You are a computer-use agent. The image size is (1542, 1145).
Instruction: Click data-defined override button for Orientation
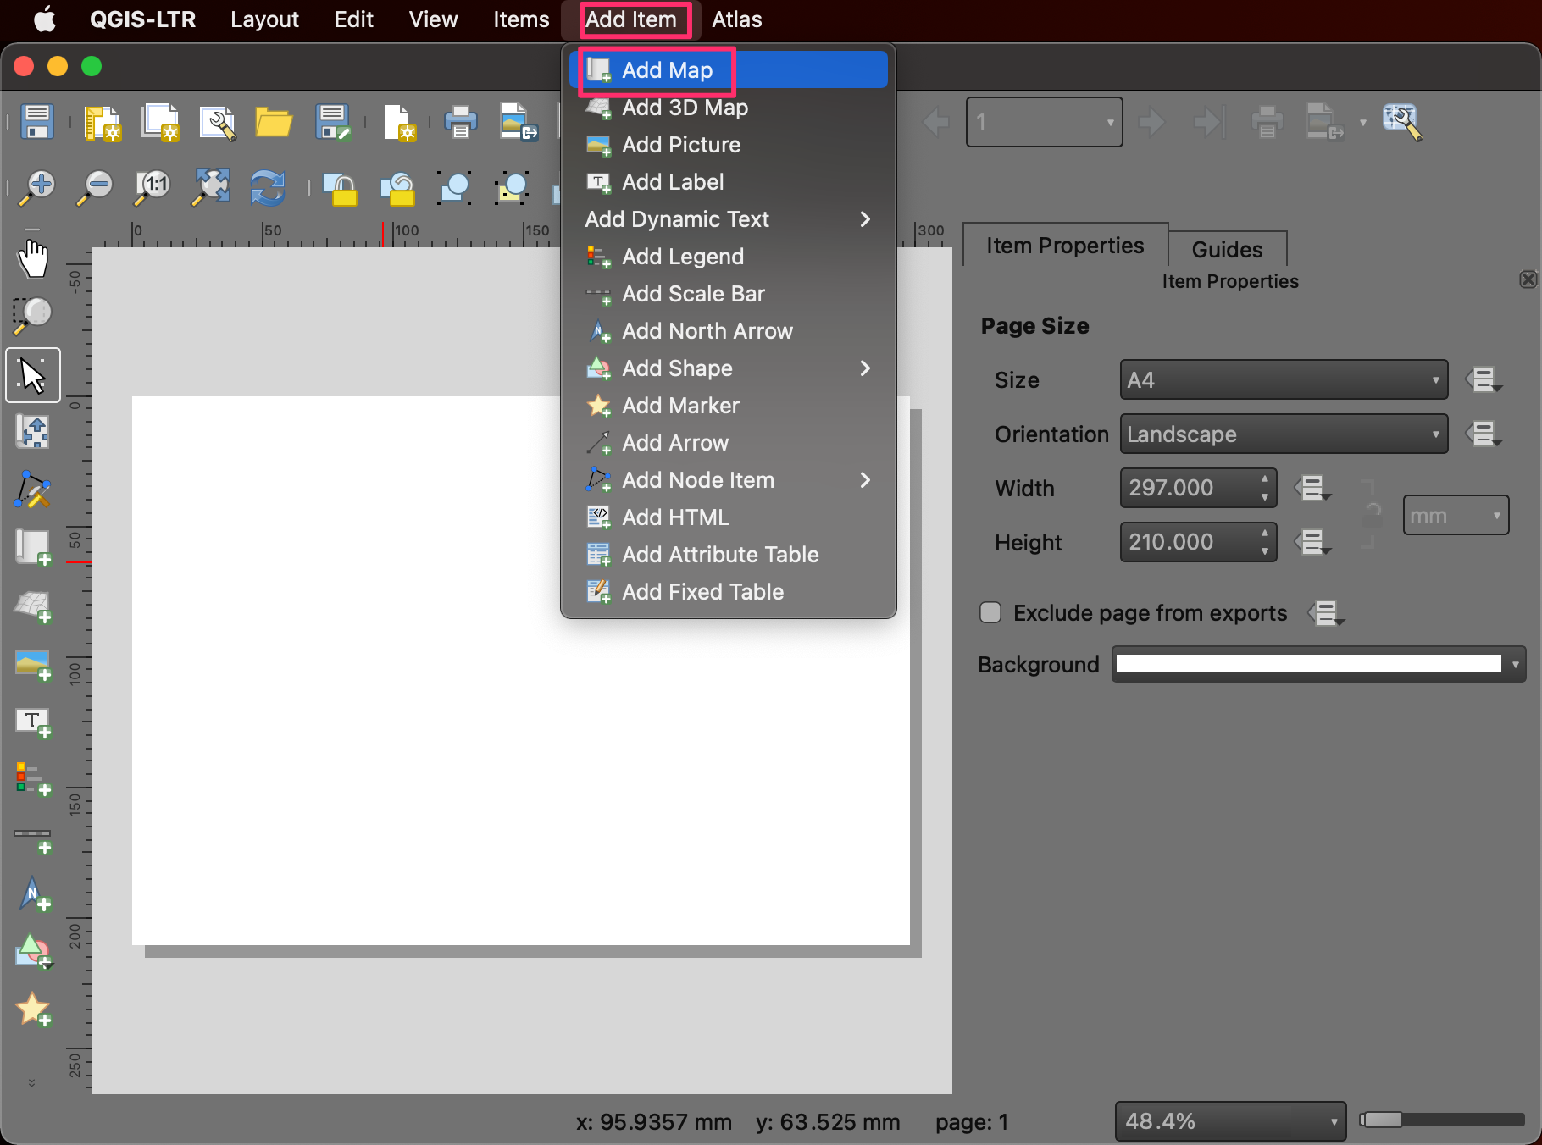(1485, 434)
